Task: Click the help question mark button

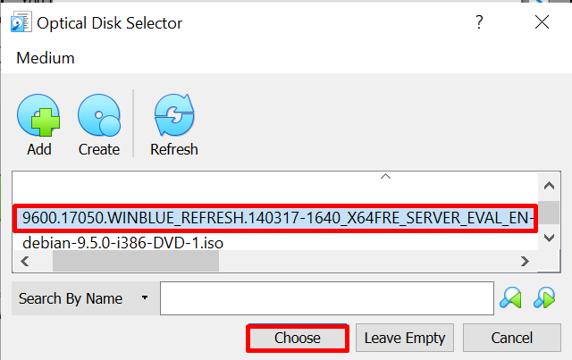Action: tap(479, 21)
